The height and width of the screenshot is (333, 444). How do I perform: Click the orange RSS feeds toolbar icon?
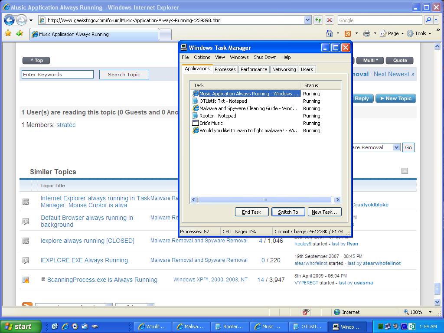coord(348,34)
